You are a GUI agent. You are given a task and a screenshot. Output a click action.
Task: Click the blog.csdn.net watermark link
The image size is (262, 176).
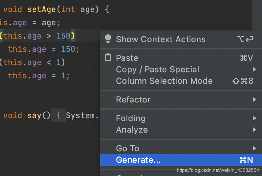(x=218, y=170)
